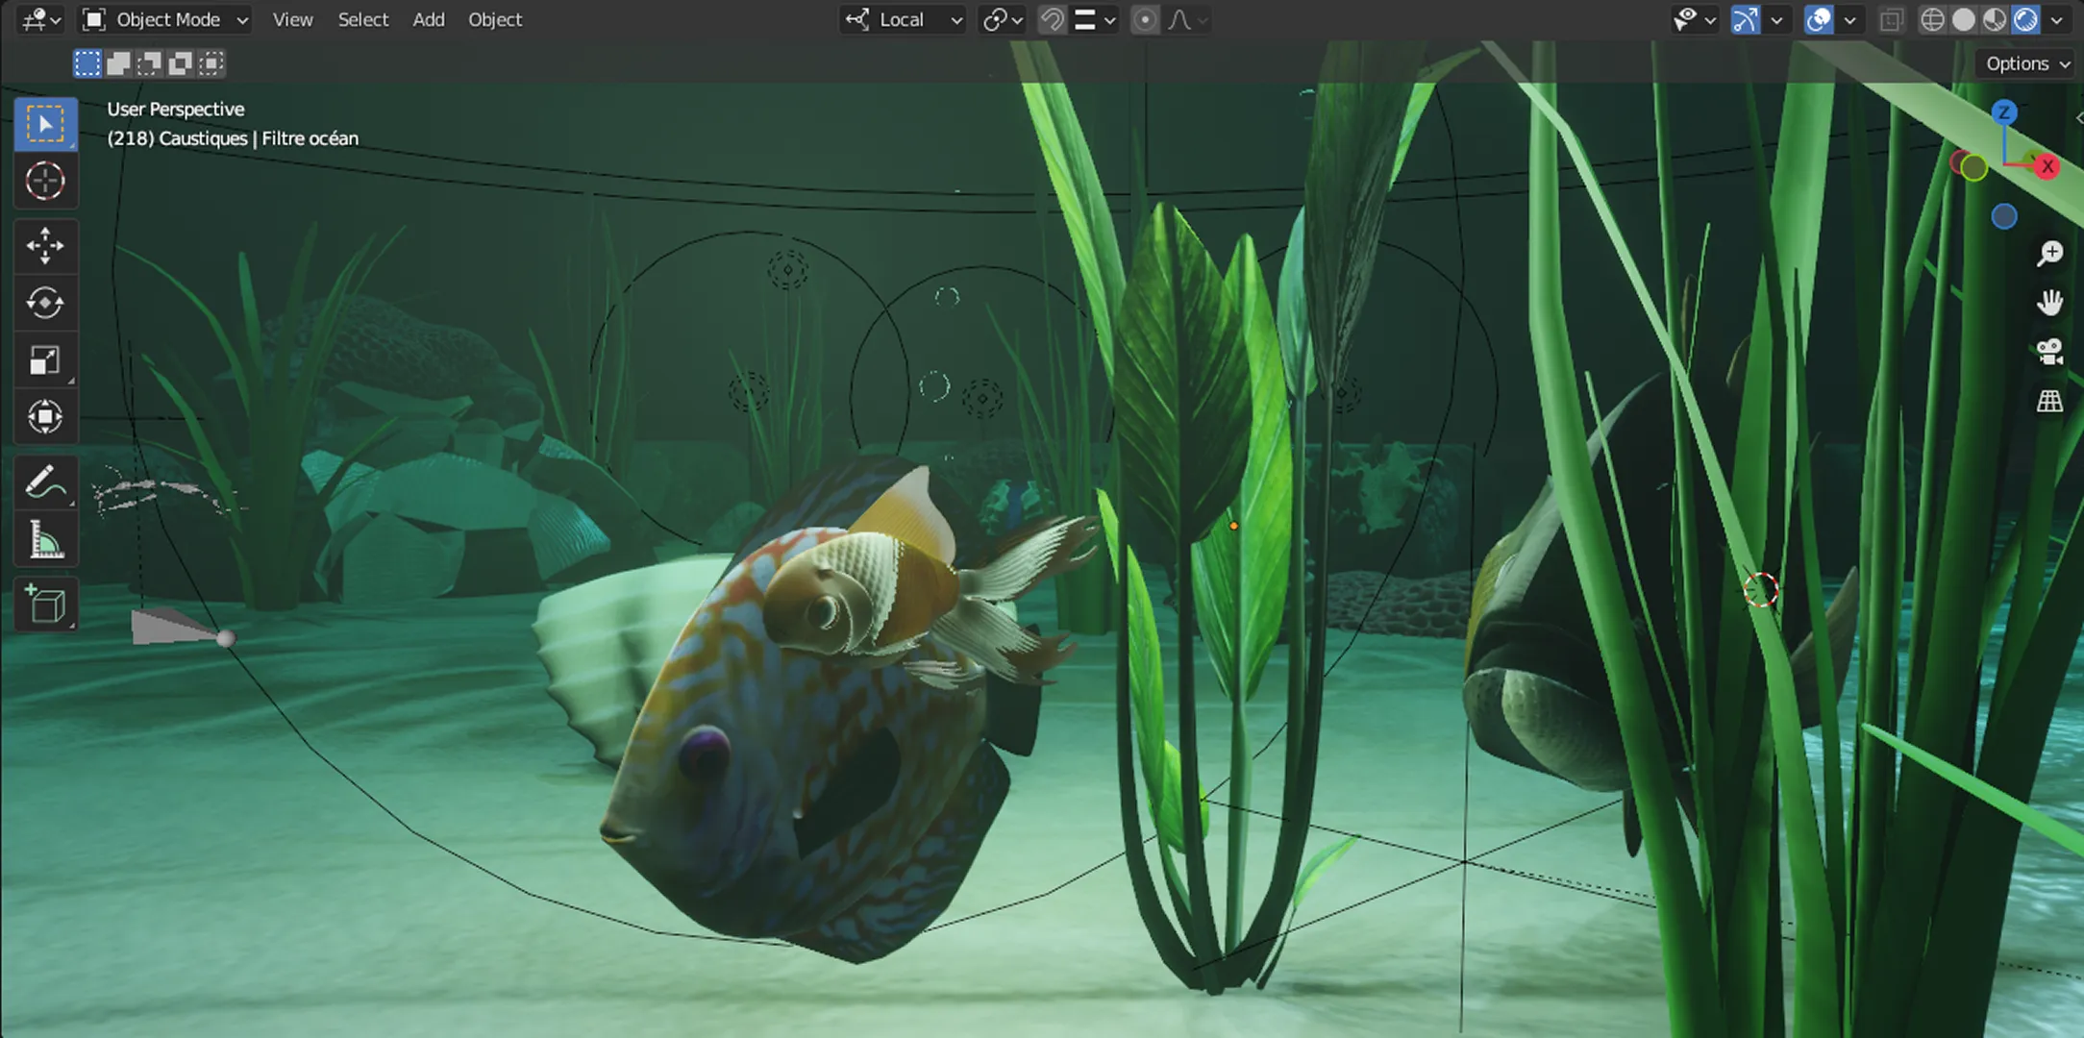Select the Move tool
This screenshot has height=1038, width=2084.
pyautogui.click(x=45, y=246)
